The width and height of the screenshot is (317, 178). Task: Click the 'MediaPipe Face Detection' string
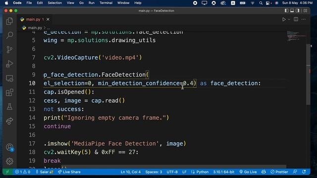[x=115, y=143]
